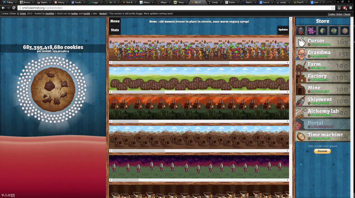Open the DashNet hosting link

coord(50,13)
